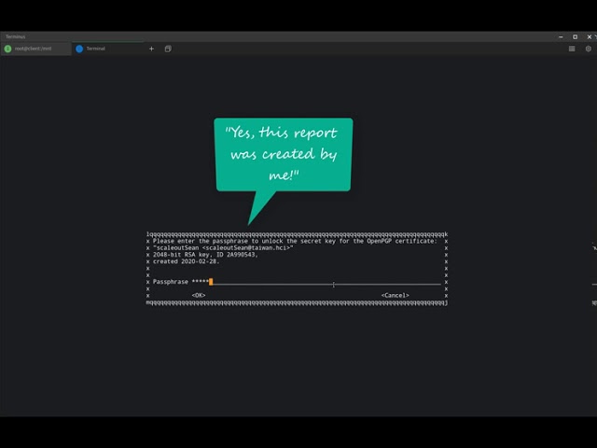Image resolution: width=597 pixels, height=448 pixels.
Task: Click the blue circle icon on Terminal tab
Action: pos(79,49)
